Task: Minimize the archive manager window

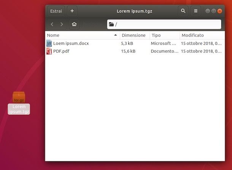Action: tap(208, 11)
